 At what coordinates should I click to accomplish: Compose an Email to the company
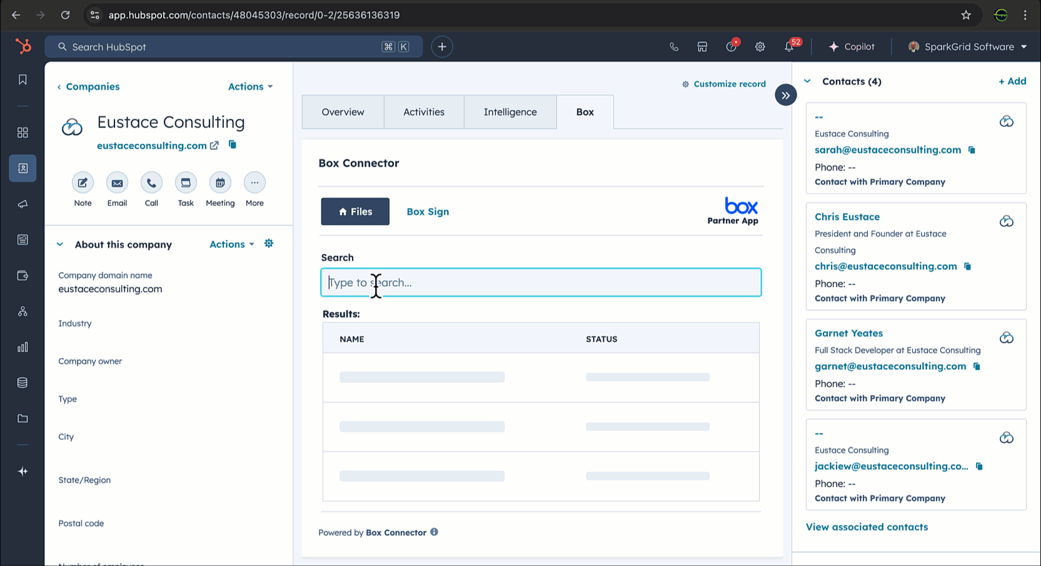[x=117, y=182]
